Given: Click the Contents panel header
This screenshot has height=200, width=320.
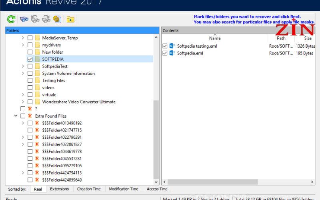Looking at the screenshot, I should click(x=238, y=30).
